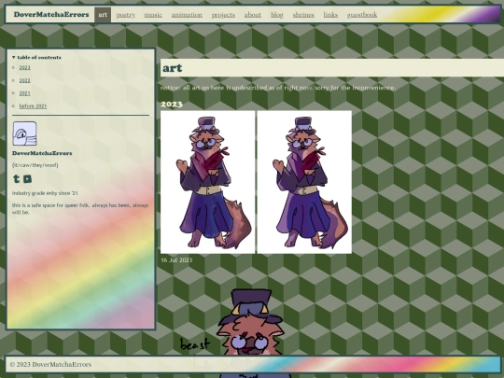Viewport: 504px width, 378px height.
Task: Click the art page heading
Action: click(x=173, y=68)
